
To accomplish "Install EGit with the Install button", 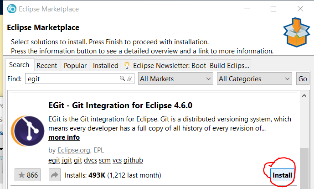I will (x=282, y=175).
